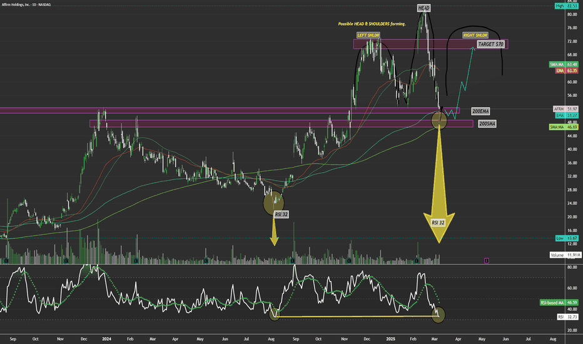Click the RSI 32 label inside the large yellow arrow

click(x=438, y=223)
